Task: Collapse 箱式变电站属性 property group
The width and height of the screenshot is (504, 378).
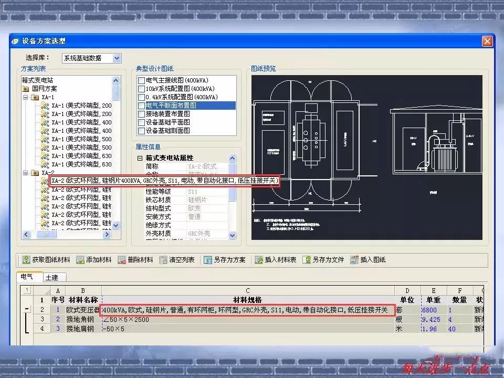Action: click(x=140, y=158)
